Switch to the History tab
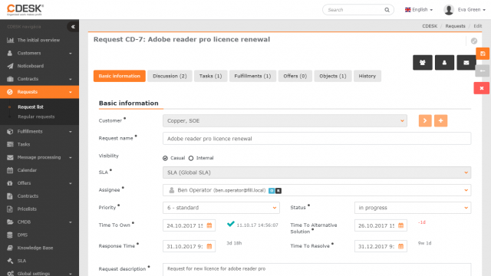 click(x=367, y=76)
